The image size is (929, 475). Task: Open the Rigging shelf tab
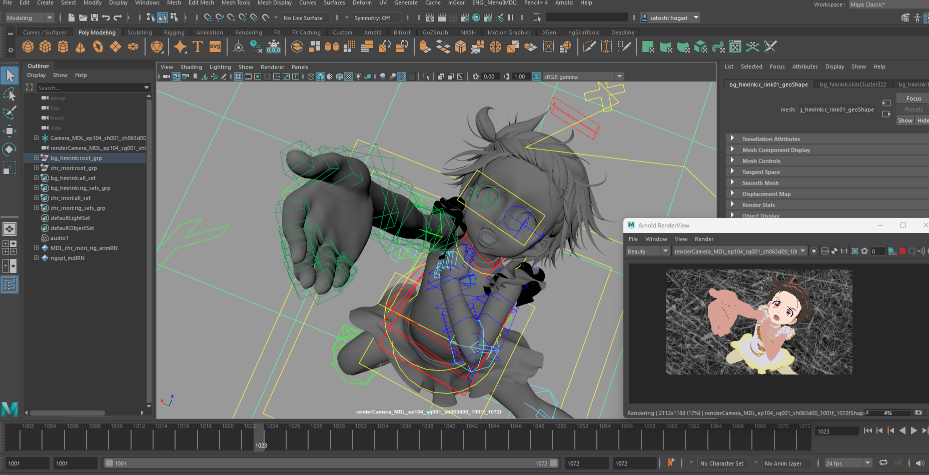tap(174, 32)
